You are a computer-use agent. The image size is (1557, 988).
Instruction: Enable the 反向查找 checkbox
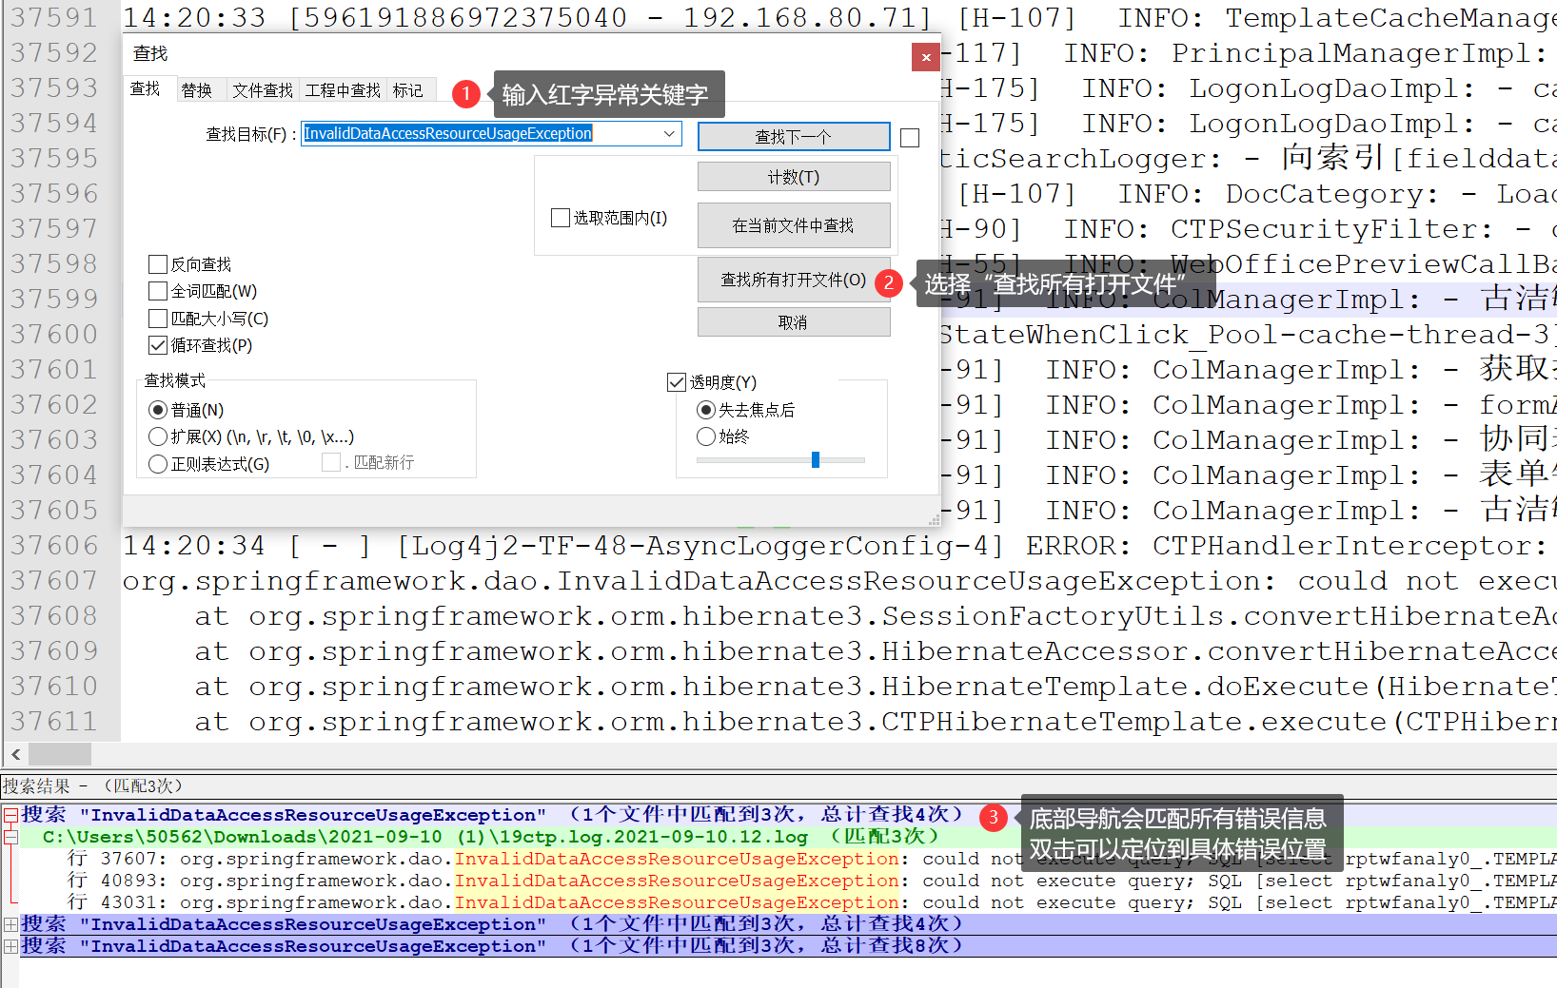point(158,264)
